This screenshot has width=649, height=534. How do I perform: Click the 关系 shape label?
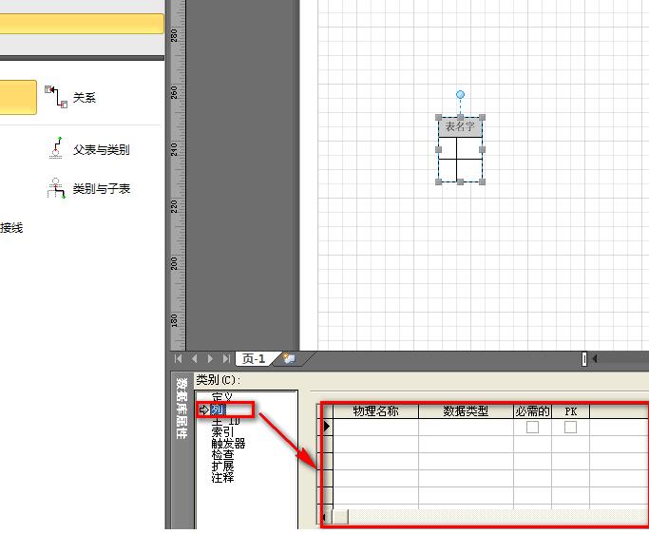[x=85, y=98]
